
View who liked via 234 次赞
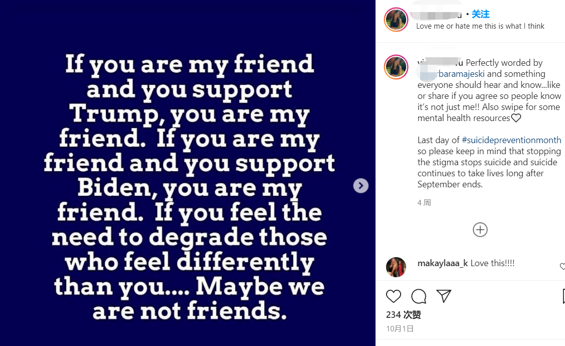[x=404, y=315]
